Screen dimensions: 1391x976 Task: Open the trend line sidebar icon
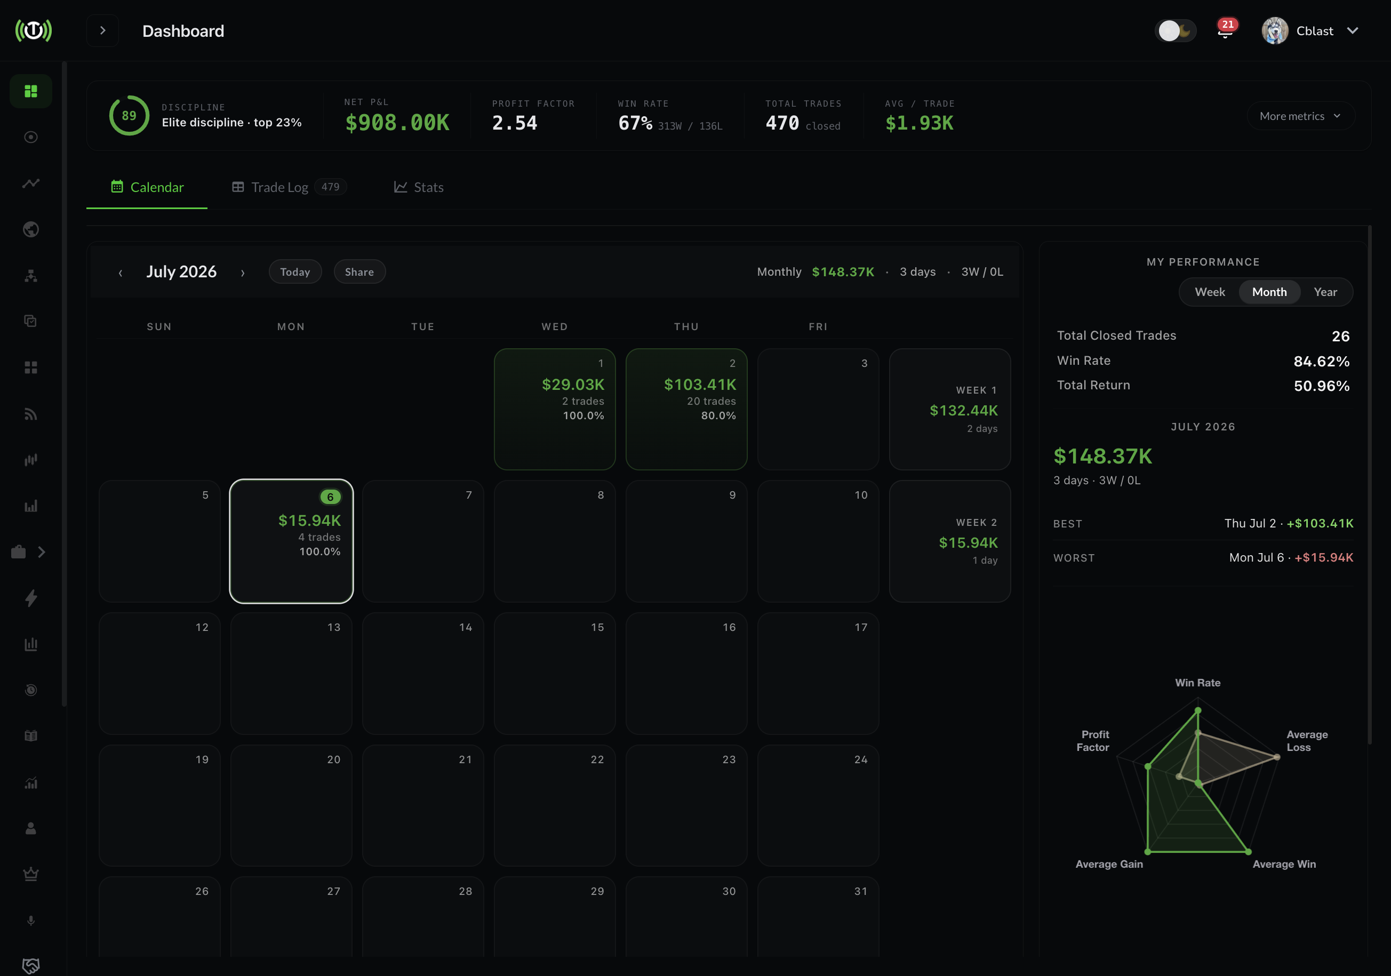(31, 183)
